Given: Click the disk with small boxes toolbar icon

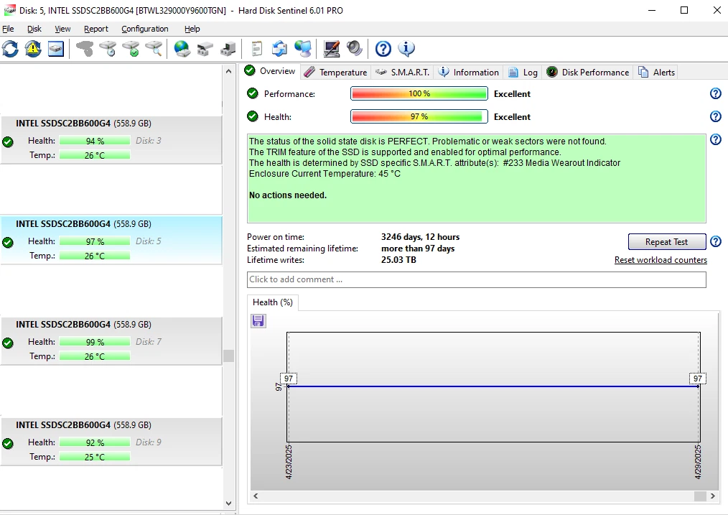Looking at the screenshot, I should (x=205, y=49).
